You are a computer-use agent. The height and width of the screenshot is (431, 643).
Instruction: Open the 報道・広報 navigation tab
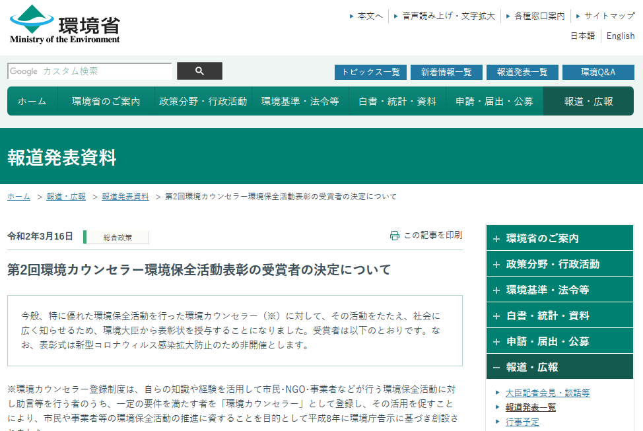587,101
